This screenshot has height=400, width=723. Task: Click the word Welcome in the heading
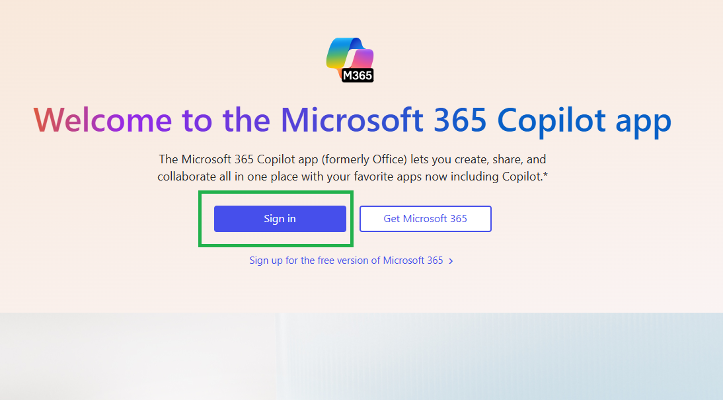(x=102, y=120)
